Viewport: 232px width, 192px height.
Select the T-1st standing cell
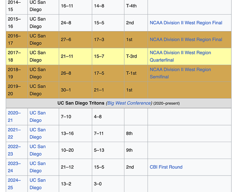[136, 73]
